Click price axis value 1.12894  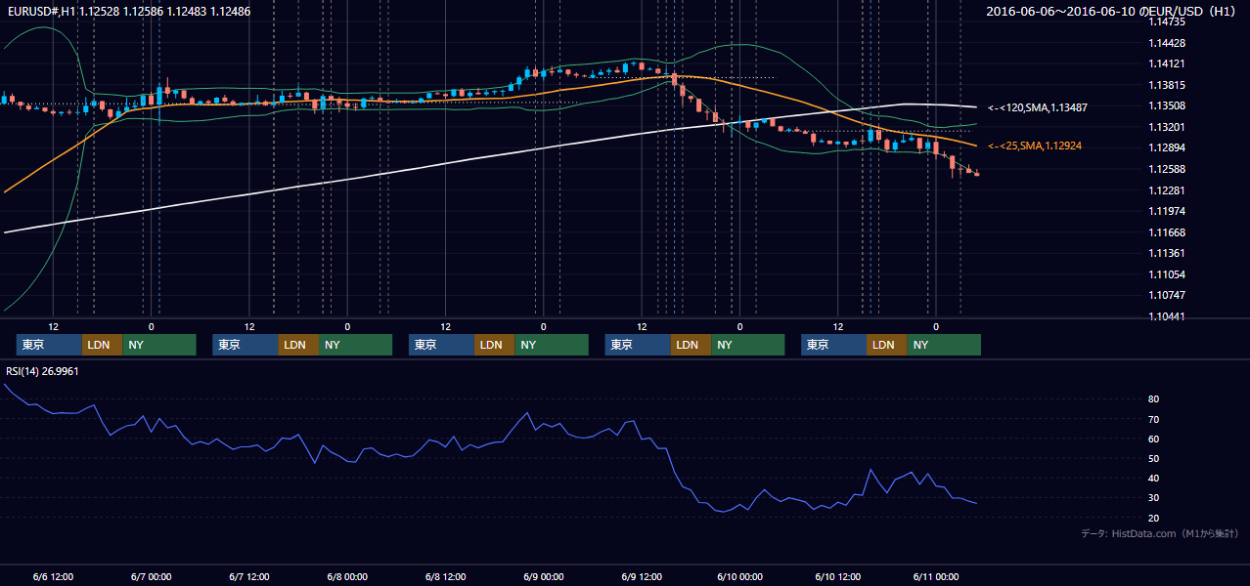click(1167, 147)
